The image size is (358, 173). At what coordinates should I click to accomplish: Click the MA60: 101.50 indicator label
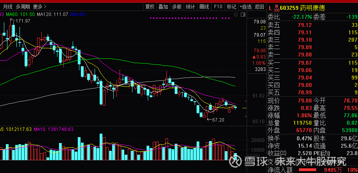(20, 14)
